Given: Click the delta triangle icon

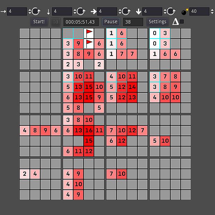Looking at the screenshot, I should pos(175,22).
